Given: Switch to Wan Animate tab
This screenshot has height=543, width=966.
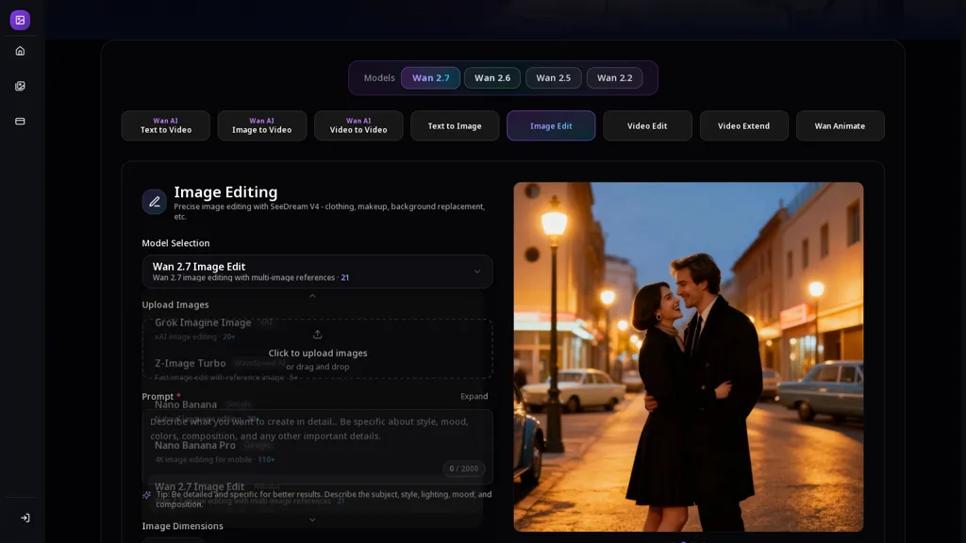Looking at the screenshot, I should point(840,125).
